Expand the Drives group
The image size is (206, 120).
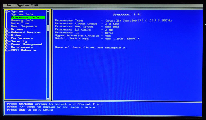[7, 29]
